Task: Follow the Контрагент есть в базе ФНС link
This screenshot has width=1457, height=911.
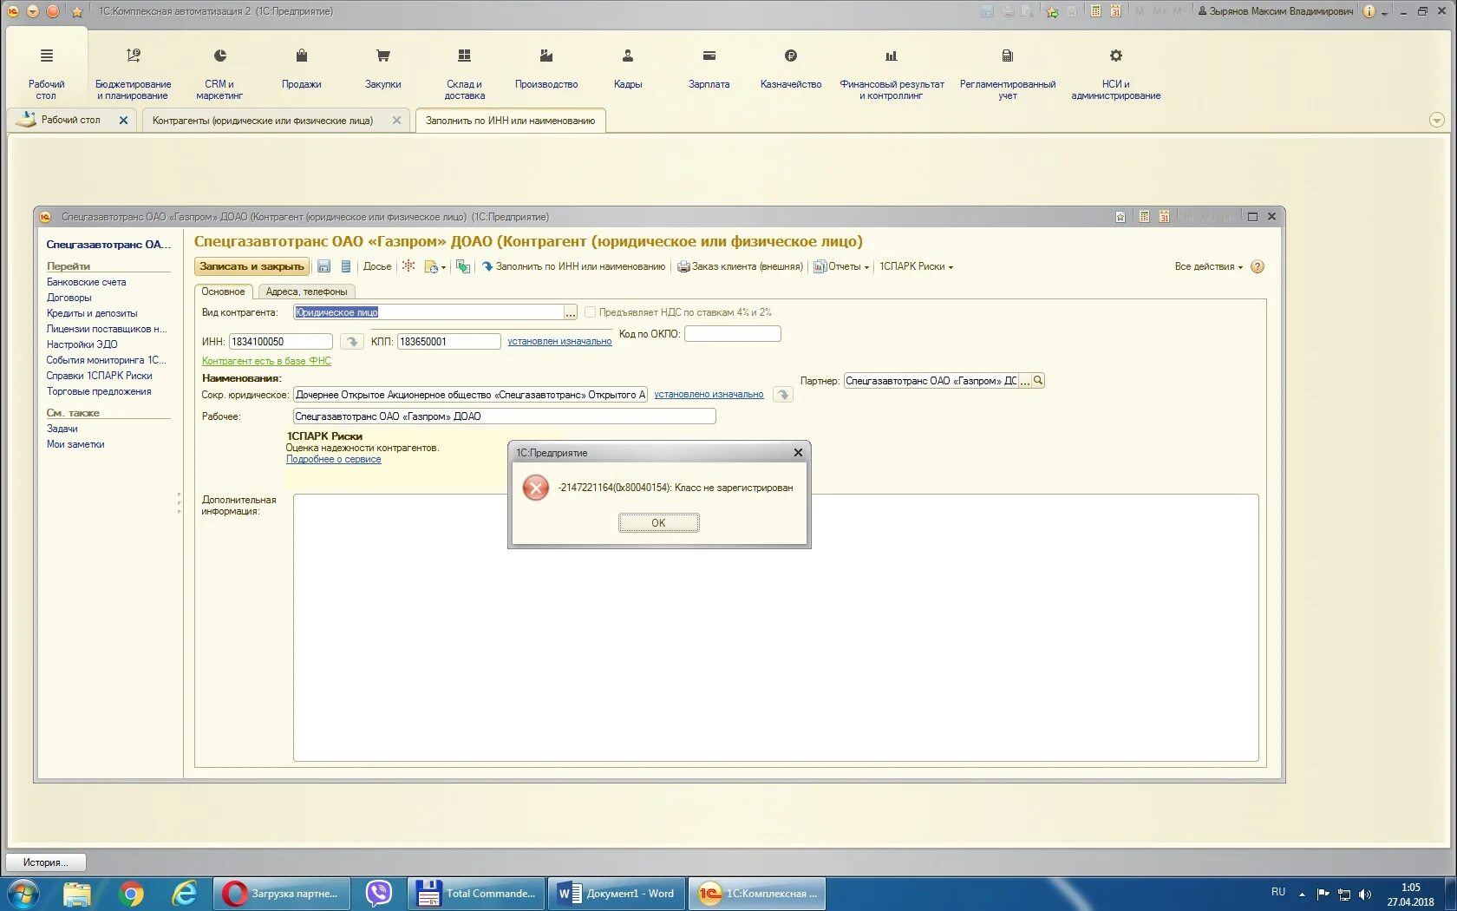Action: click(266, 361)
